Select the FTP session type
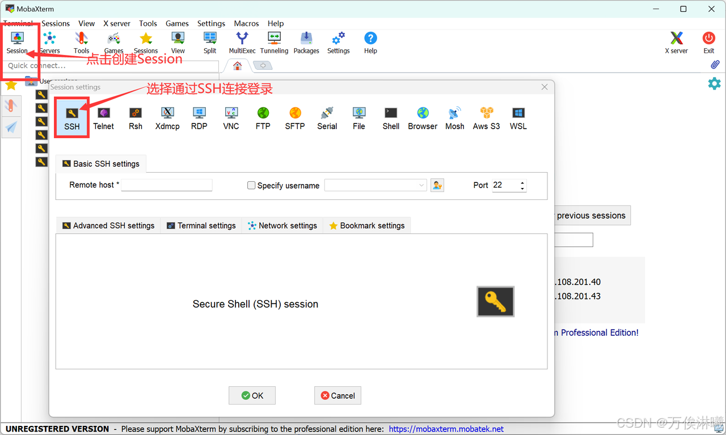The width and height of the screenshot is (726, 435). click(263, 118)
